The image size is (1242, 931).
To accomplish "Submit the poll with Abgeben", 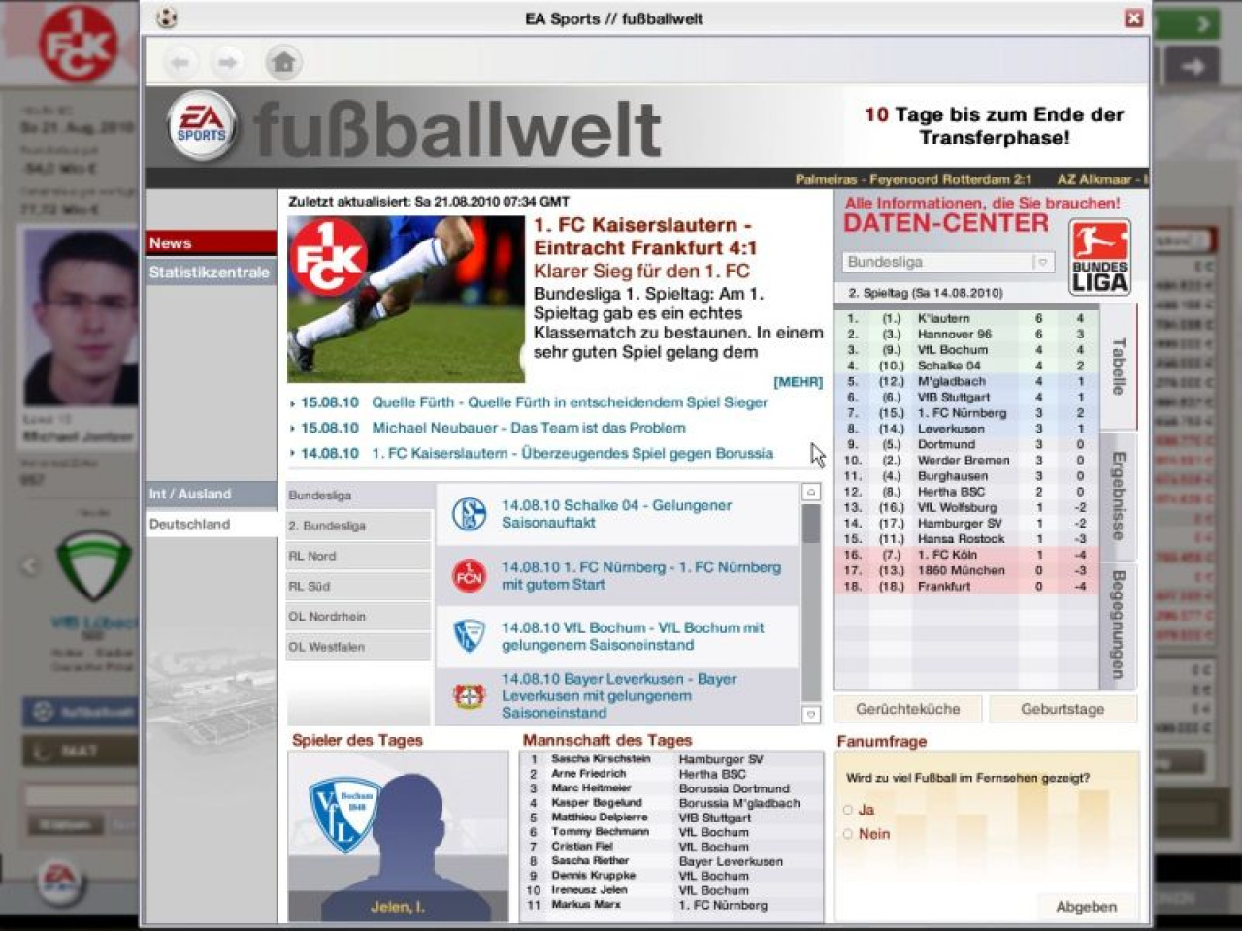I will tap(1086, 907).
